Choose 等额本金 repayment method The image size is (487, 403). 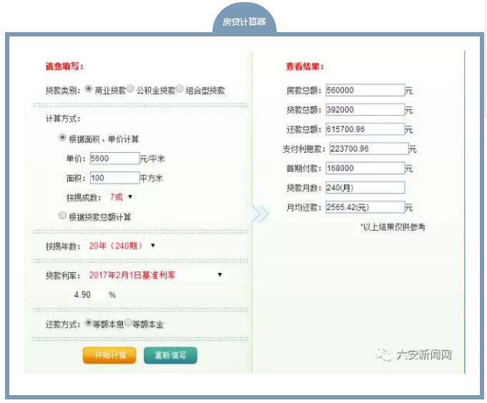click(129, 322)
